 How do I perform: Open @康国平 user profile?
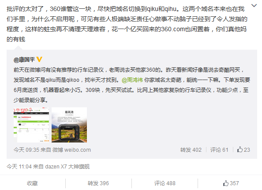pos(24,59)
